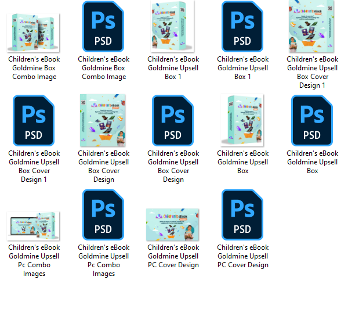The image size is (348, 323).
Task: Click the 'Box Combo Image' name under the PSD icon
Action: (104, 68)
